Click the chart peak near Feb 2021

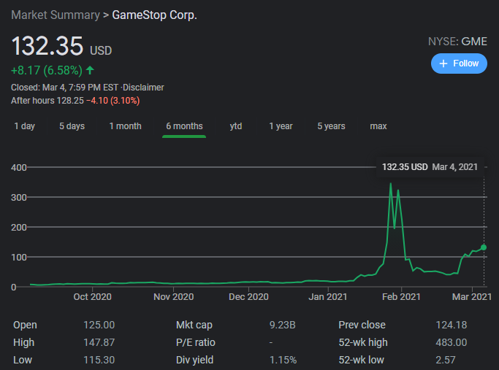(x=391, y=184)
